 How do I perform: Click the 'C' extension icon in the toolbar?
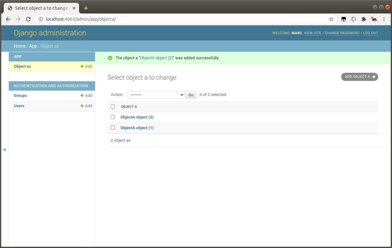click(354, 19)
